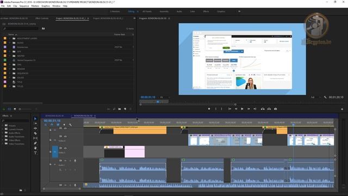This screenshot has height=196, width=348.
Task: Mute the Audio 1 track
Action: (x=65, y=161)
